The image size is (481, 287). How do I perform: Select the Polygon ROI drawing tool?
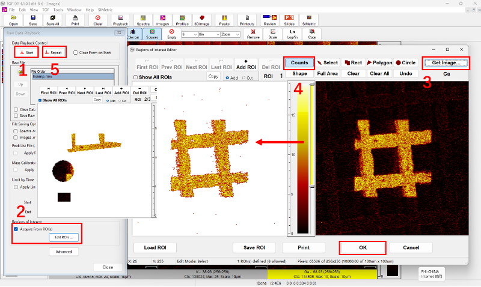[x=379, y=62]
